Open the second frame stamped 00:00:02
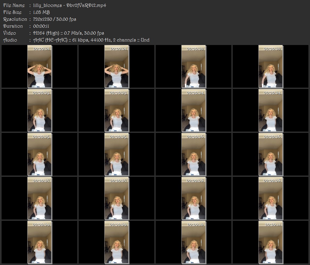 coord(271,66)
